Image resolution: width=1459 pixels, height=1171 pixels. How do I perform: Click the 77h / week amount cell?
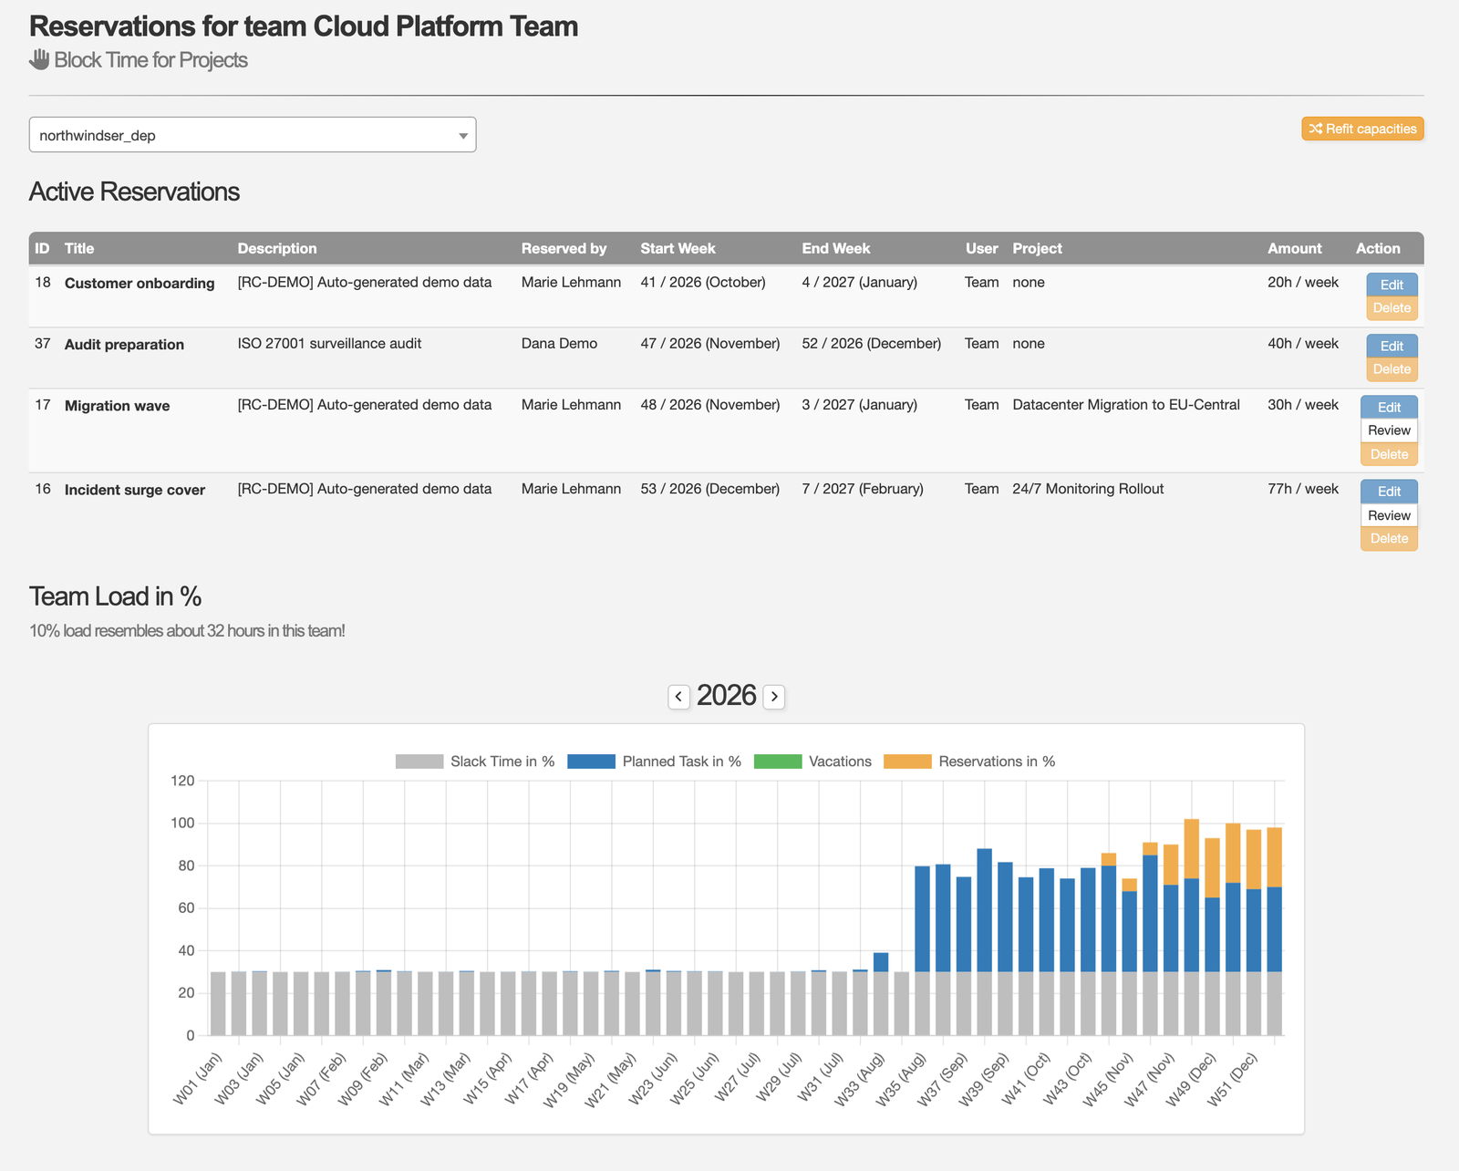(x=1303, y=489)
